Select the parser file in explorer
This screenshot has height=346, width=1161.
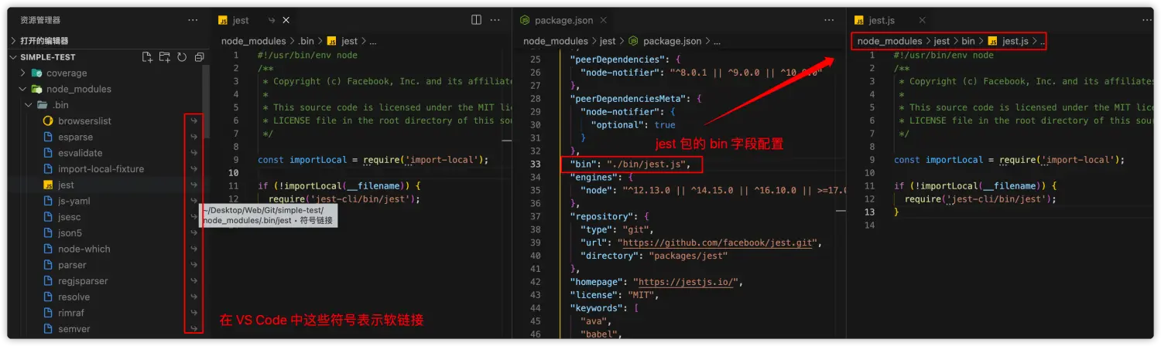[72, 265]
